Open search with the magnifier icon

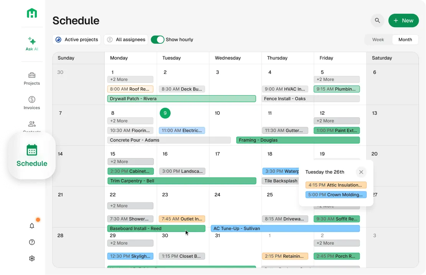377,20
